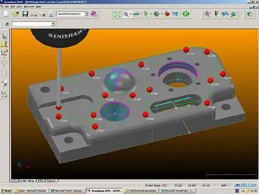Click the blue labels display icon
Viewport: 259px width, 194px height.
pos(175,14)
